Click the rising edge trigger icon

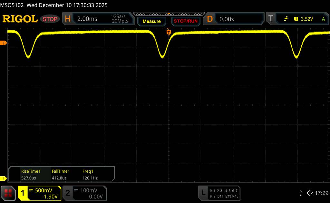coord(286,19)
